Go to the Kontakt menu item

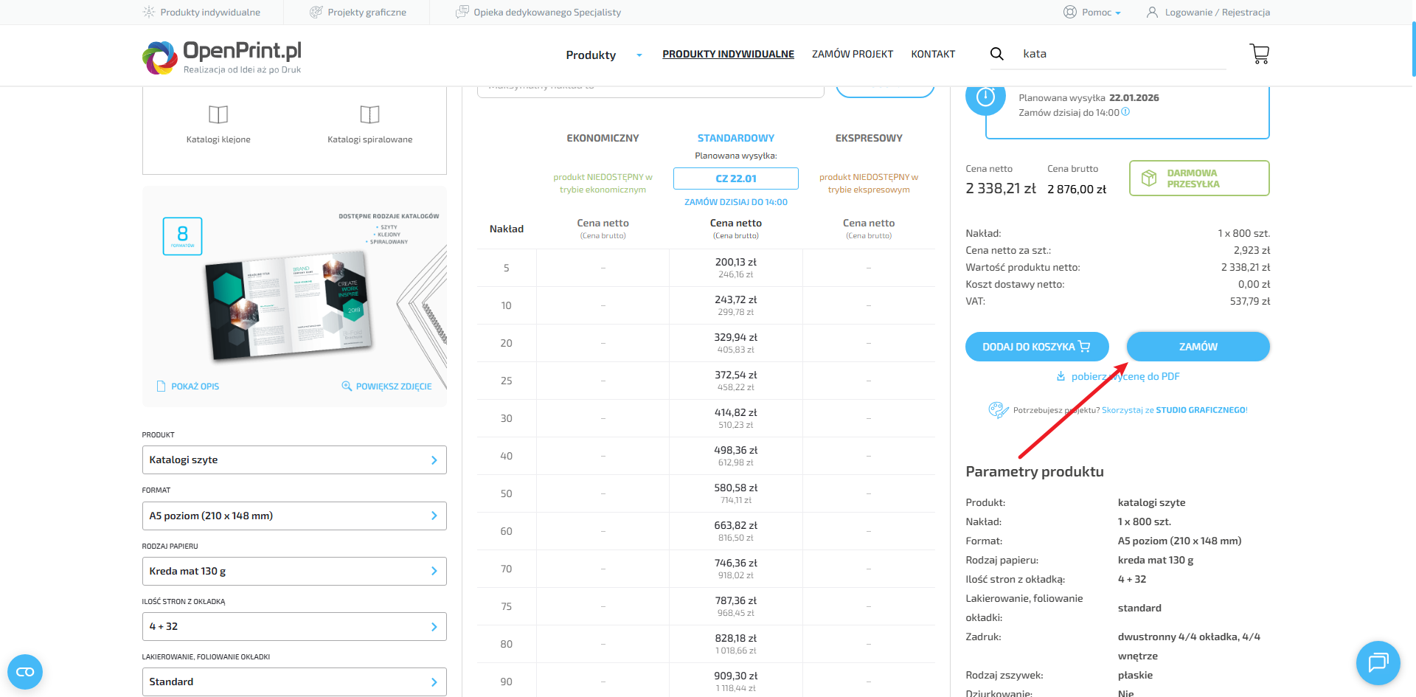click(x=932, y=55)
